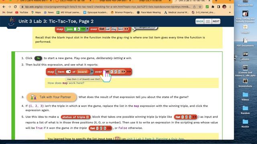This screenshot has width=257, height=144.
Task: Click the board variable in the map block
Action: pos(82,72)
